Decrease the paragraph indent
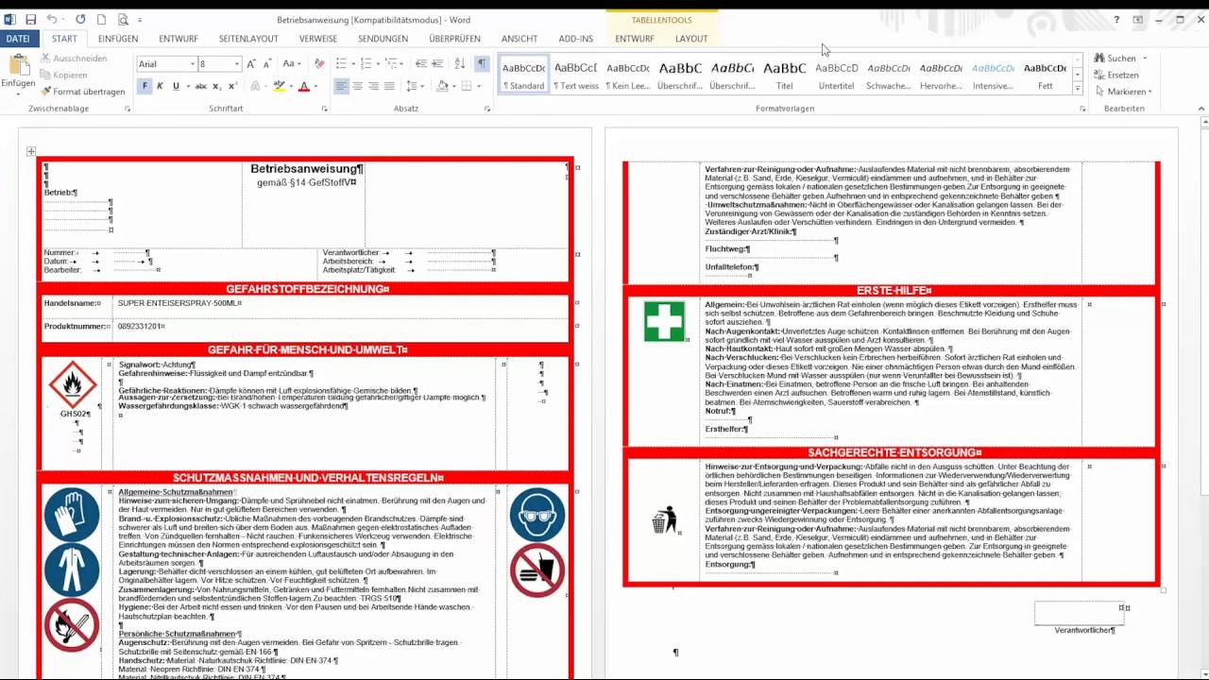This screenshot has width=1209, height=680. [421, 63]
